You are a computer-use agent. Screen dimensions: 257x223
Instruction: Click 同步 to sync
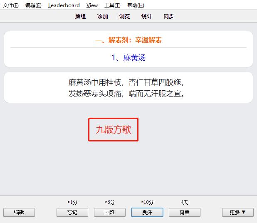pos(168,16)
